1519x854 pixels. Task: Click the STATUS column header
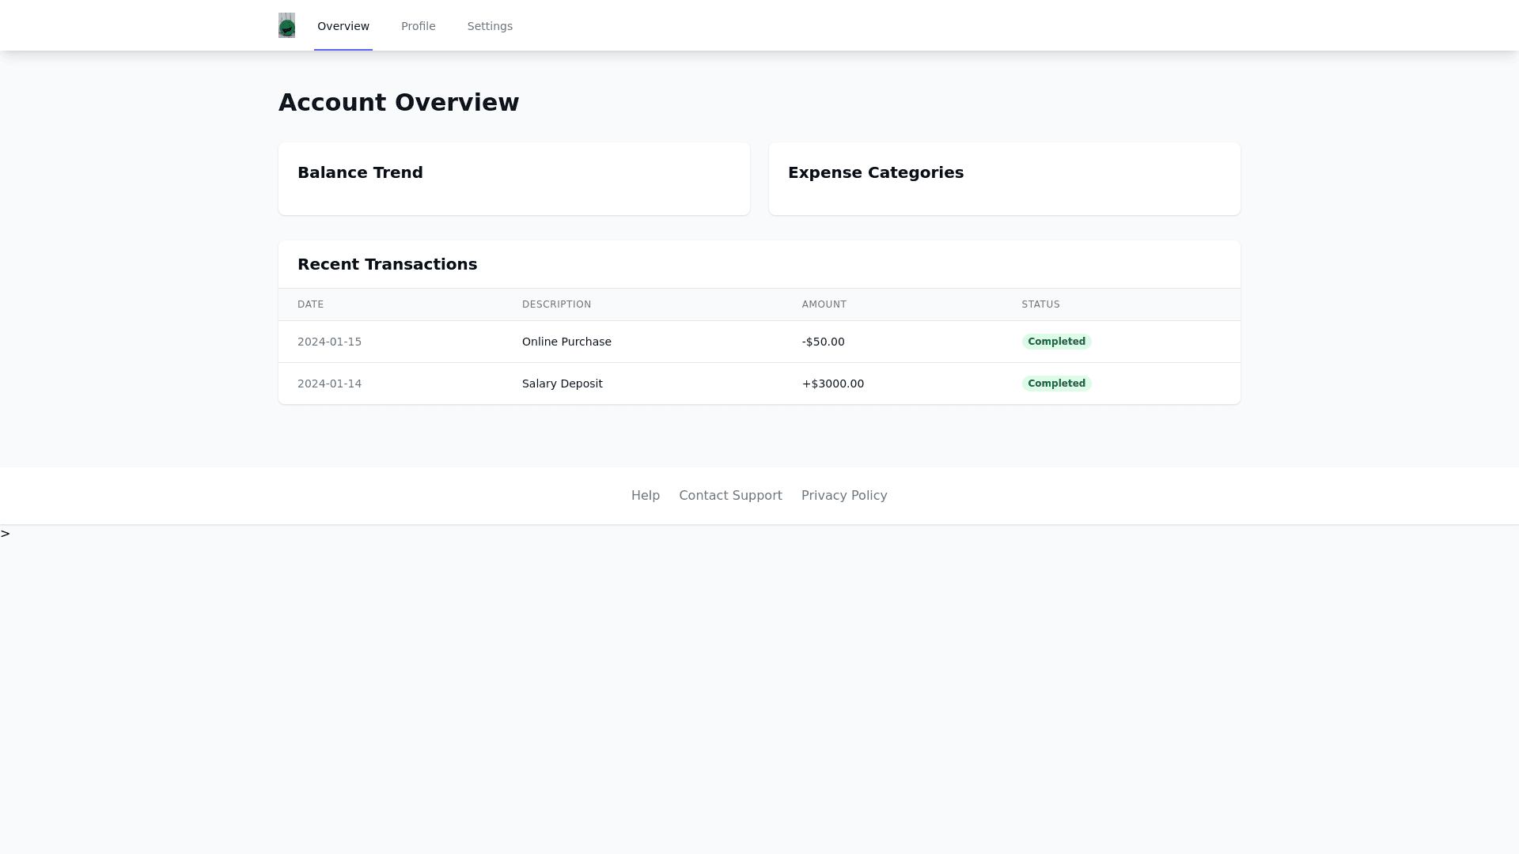tap(1040, 304)
